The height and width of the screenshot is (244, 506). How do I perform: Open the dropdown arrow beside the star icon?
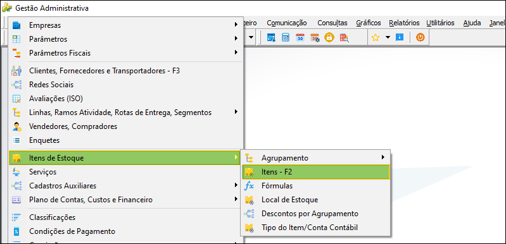point(388,37)
